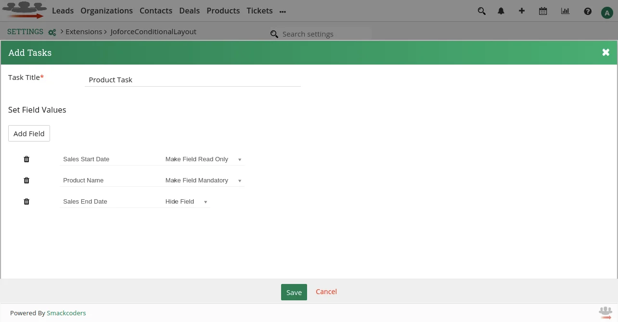The height and width of the screenshot is (322, 618).
Task: Open help via the question mark icon
Action: (588, 11)
